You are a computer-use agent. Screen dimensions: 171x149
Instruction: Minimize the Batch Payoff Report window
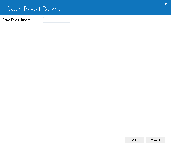(159, 5)
